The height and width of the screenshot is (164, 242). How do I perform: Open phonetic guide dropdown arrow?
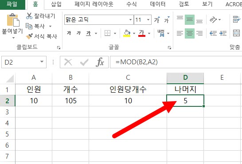(168, 33)
